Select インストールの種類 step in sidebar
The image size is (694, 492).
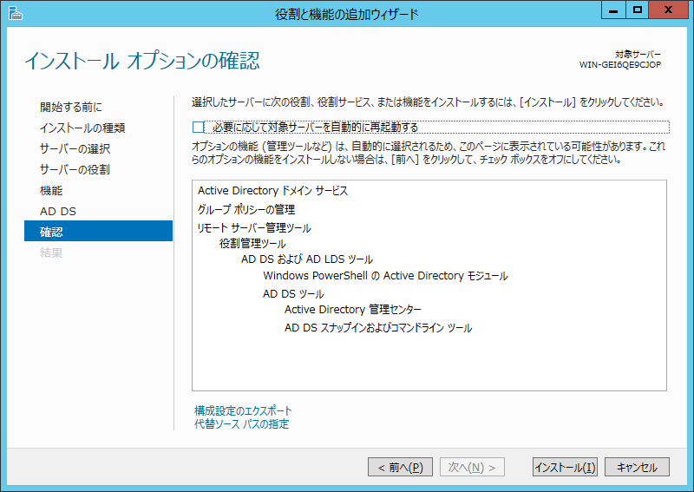[x=82, y=128]
